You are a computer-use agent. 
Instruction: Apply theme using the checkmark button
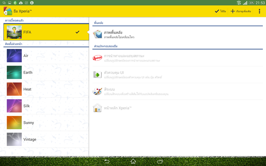click(220, 11)
